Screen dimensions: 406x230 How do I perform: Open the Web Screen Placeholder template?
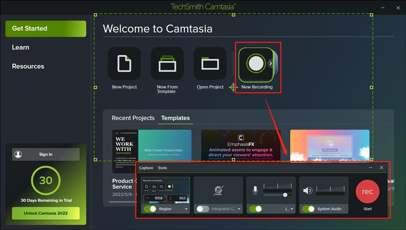164,146
